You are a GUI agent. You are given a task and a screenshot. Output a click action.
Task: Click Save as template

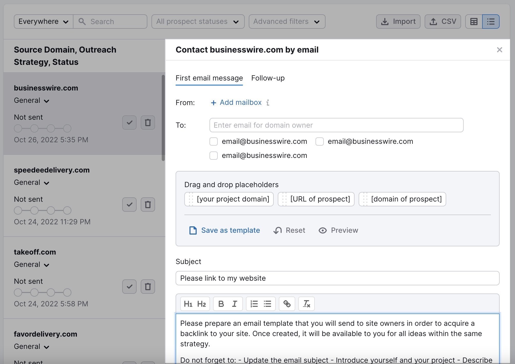(225, 230)
